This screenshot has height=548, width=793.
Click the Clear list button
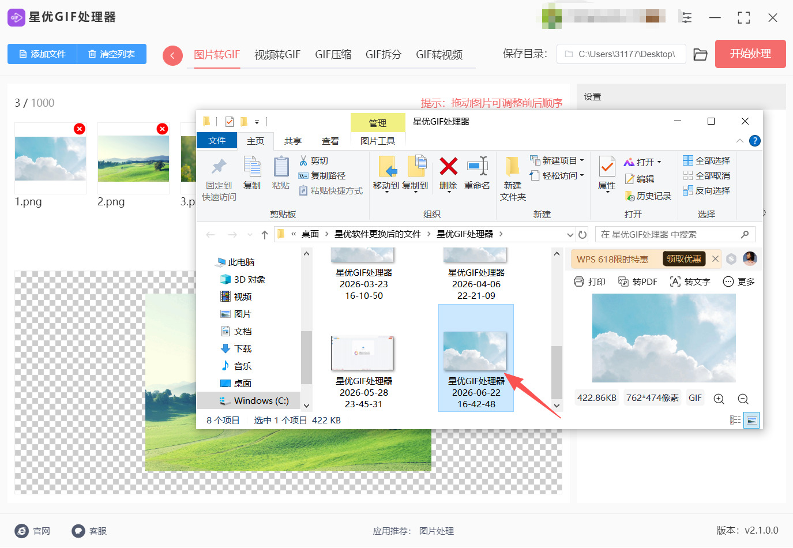coord(112,54)
